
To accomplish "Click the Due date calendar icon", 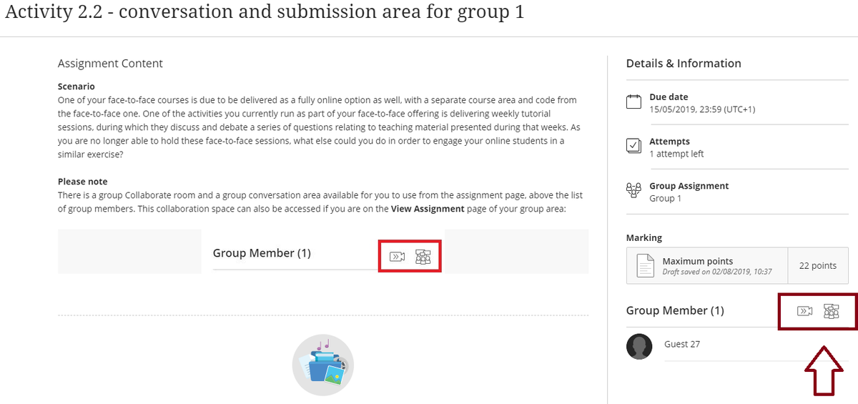I will [x=633, y=102].
